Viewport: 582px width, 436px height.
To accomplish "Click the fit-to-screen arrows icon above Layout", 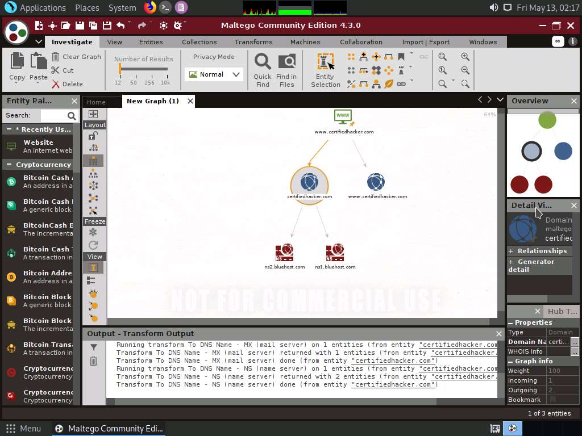I will point(93,114).
